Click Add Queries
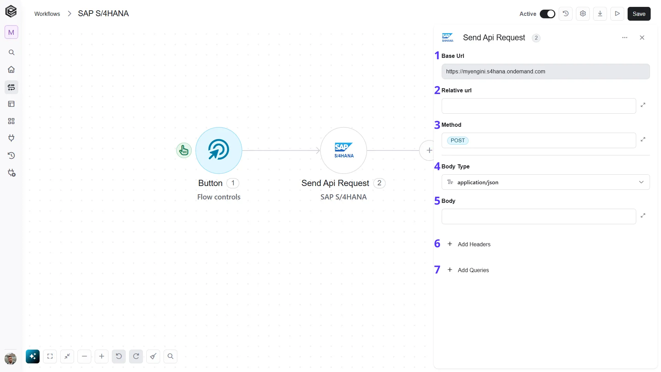Viewport: 661px width, 372px height. coord(468,270)
